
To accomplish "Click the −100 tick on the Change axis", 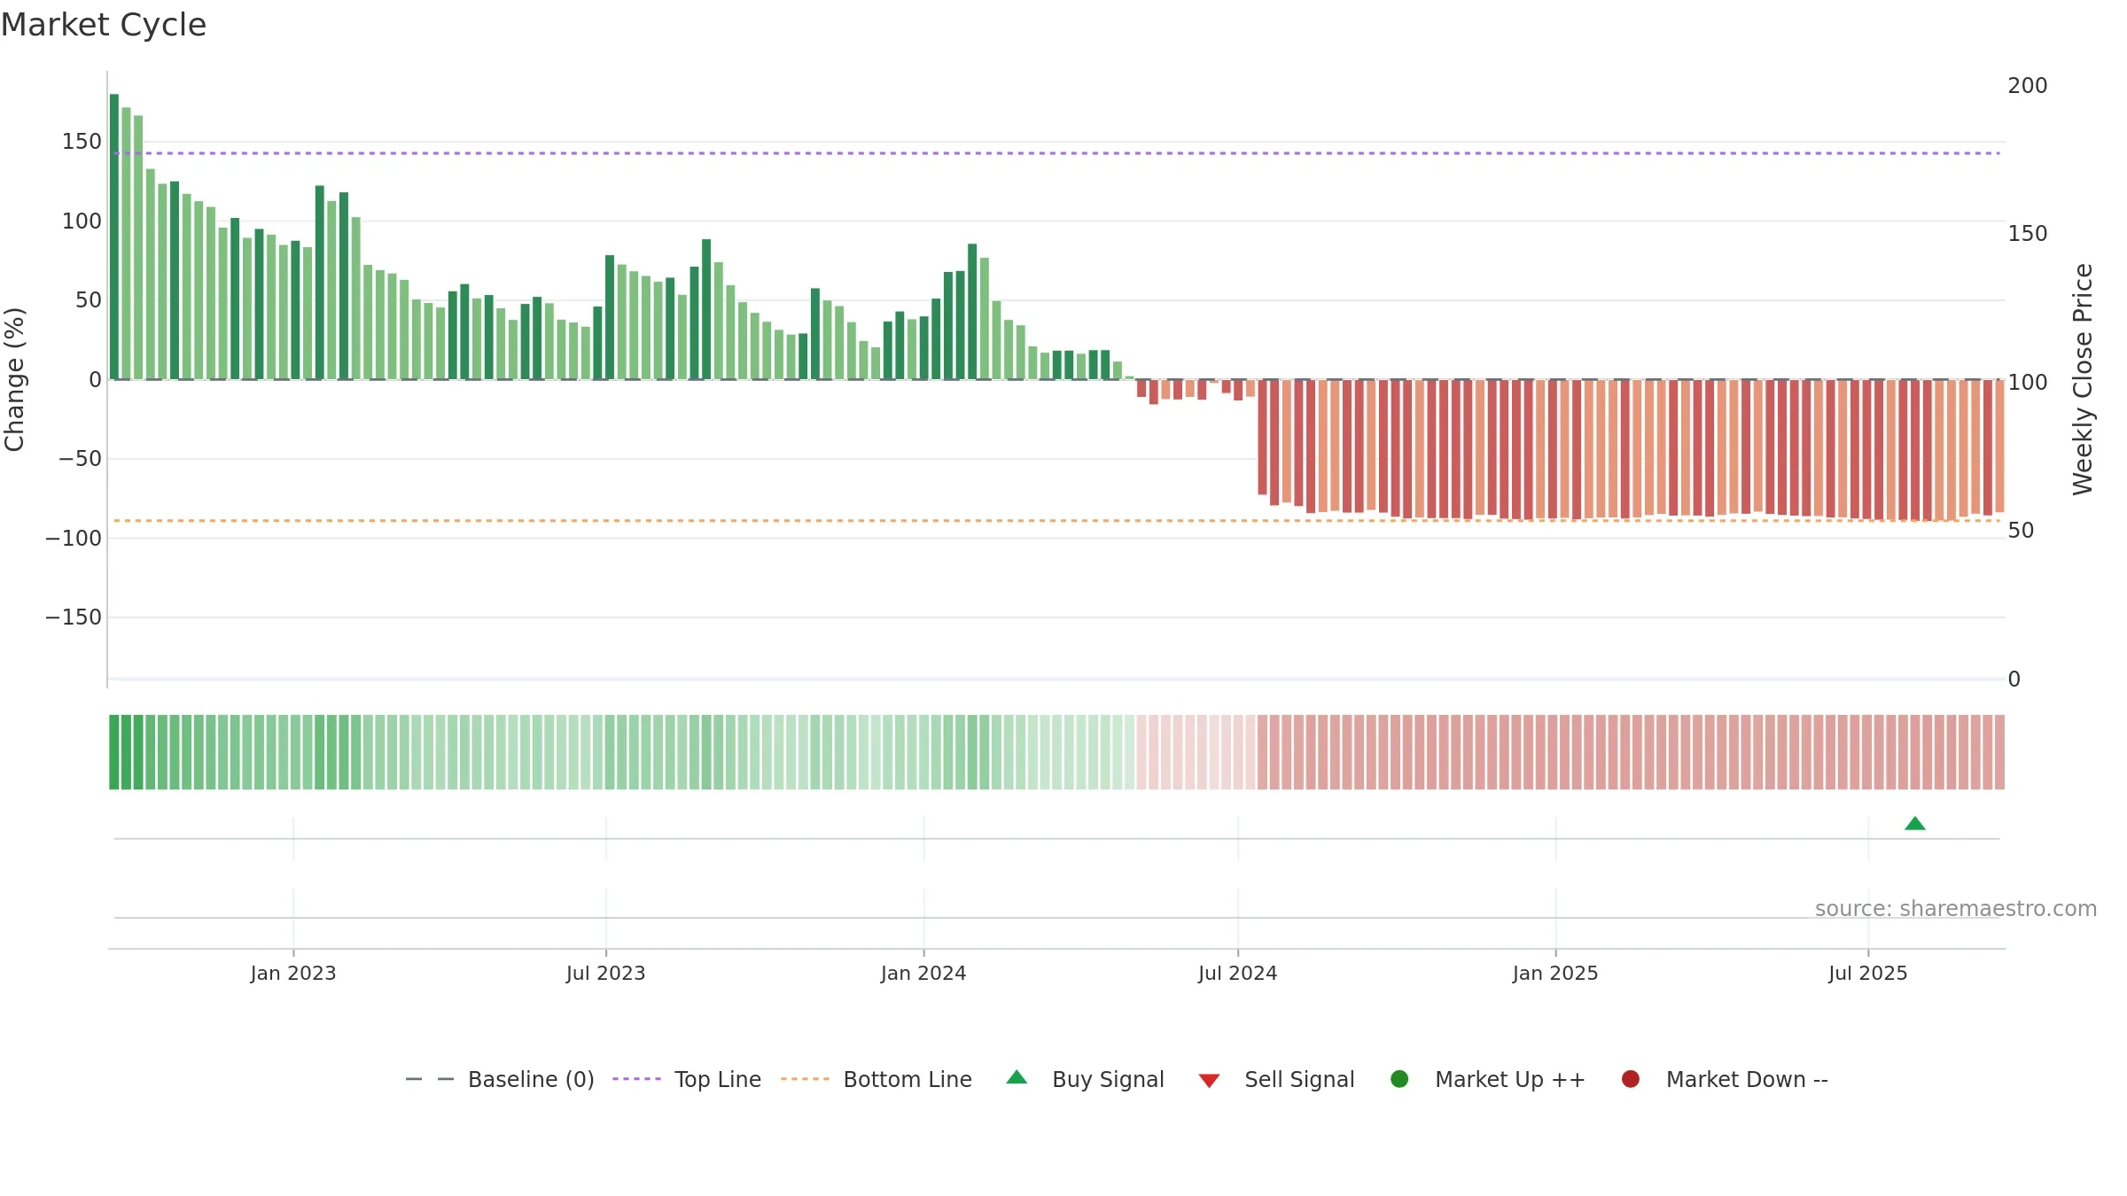I will click(x=74, y=539).
